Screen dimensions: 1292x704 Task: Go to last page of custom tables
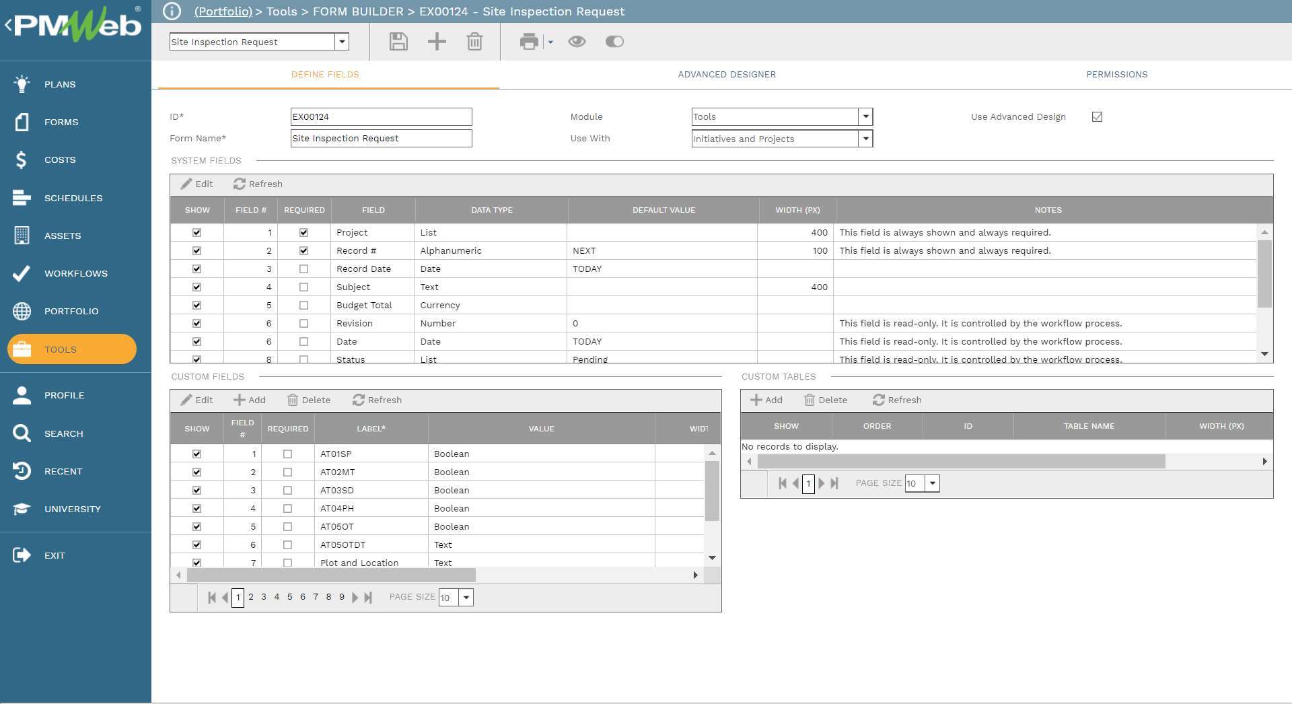pos(834,483)
